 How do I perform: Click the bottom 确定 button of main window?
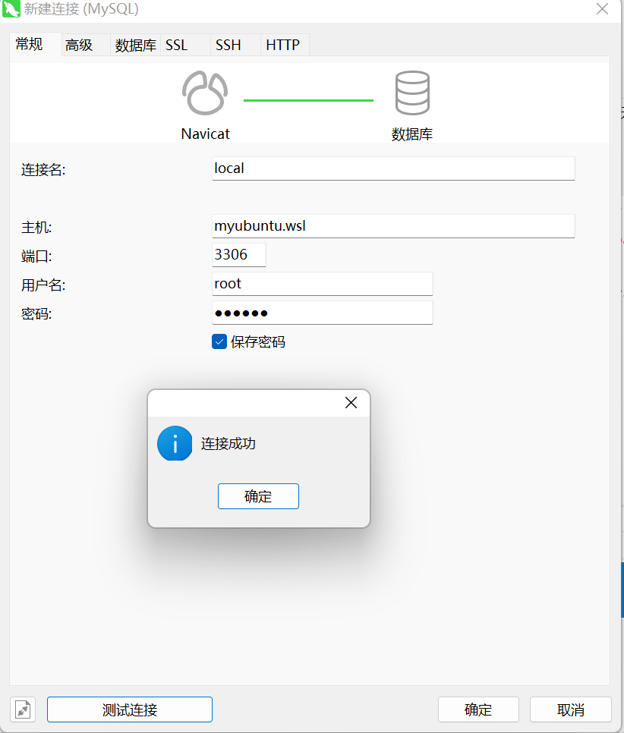point(478,709)
